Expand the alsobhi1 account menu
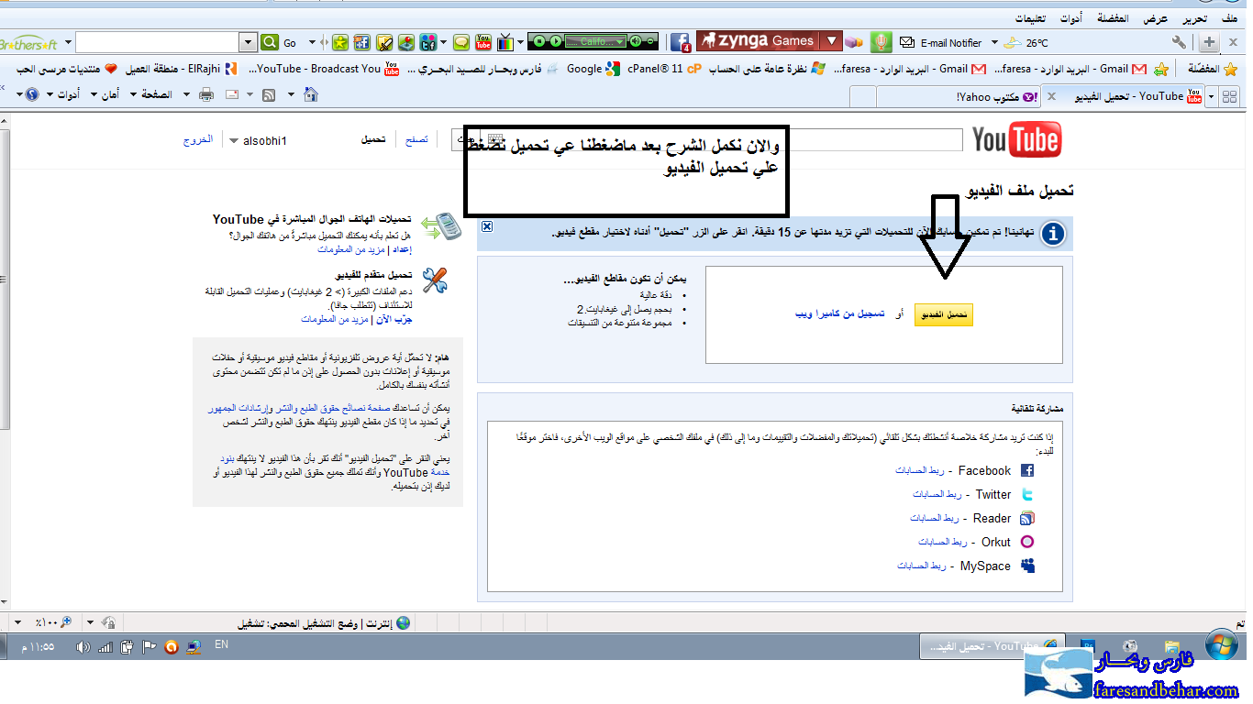This screenshot has width=1253, height=704. [x=234, y=141]
